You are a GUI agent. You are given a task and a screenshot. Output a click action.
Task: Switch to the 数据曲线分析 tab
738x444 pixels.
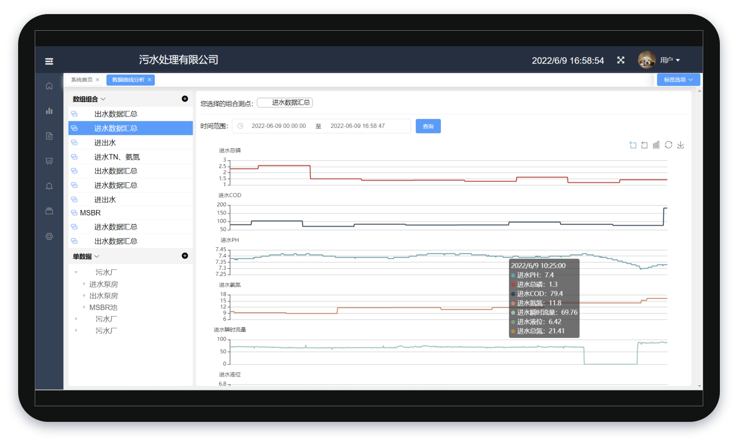(x=128, y=80)
